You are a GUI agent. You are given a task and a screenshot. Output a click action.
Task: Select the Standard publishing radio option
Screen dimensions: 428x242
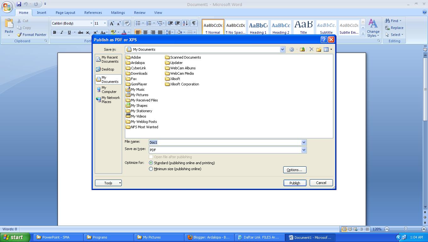click(x=151, y=163)
